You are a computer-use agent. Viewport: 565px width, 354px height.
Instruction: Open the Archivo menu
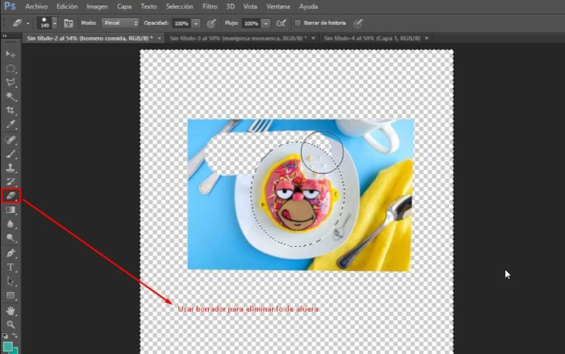(x=36, y=7)
